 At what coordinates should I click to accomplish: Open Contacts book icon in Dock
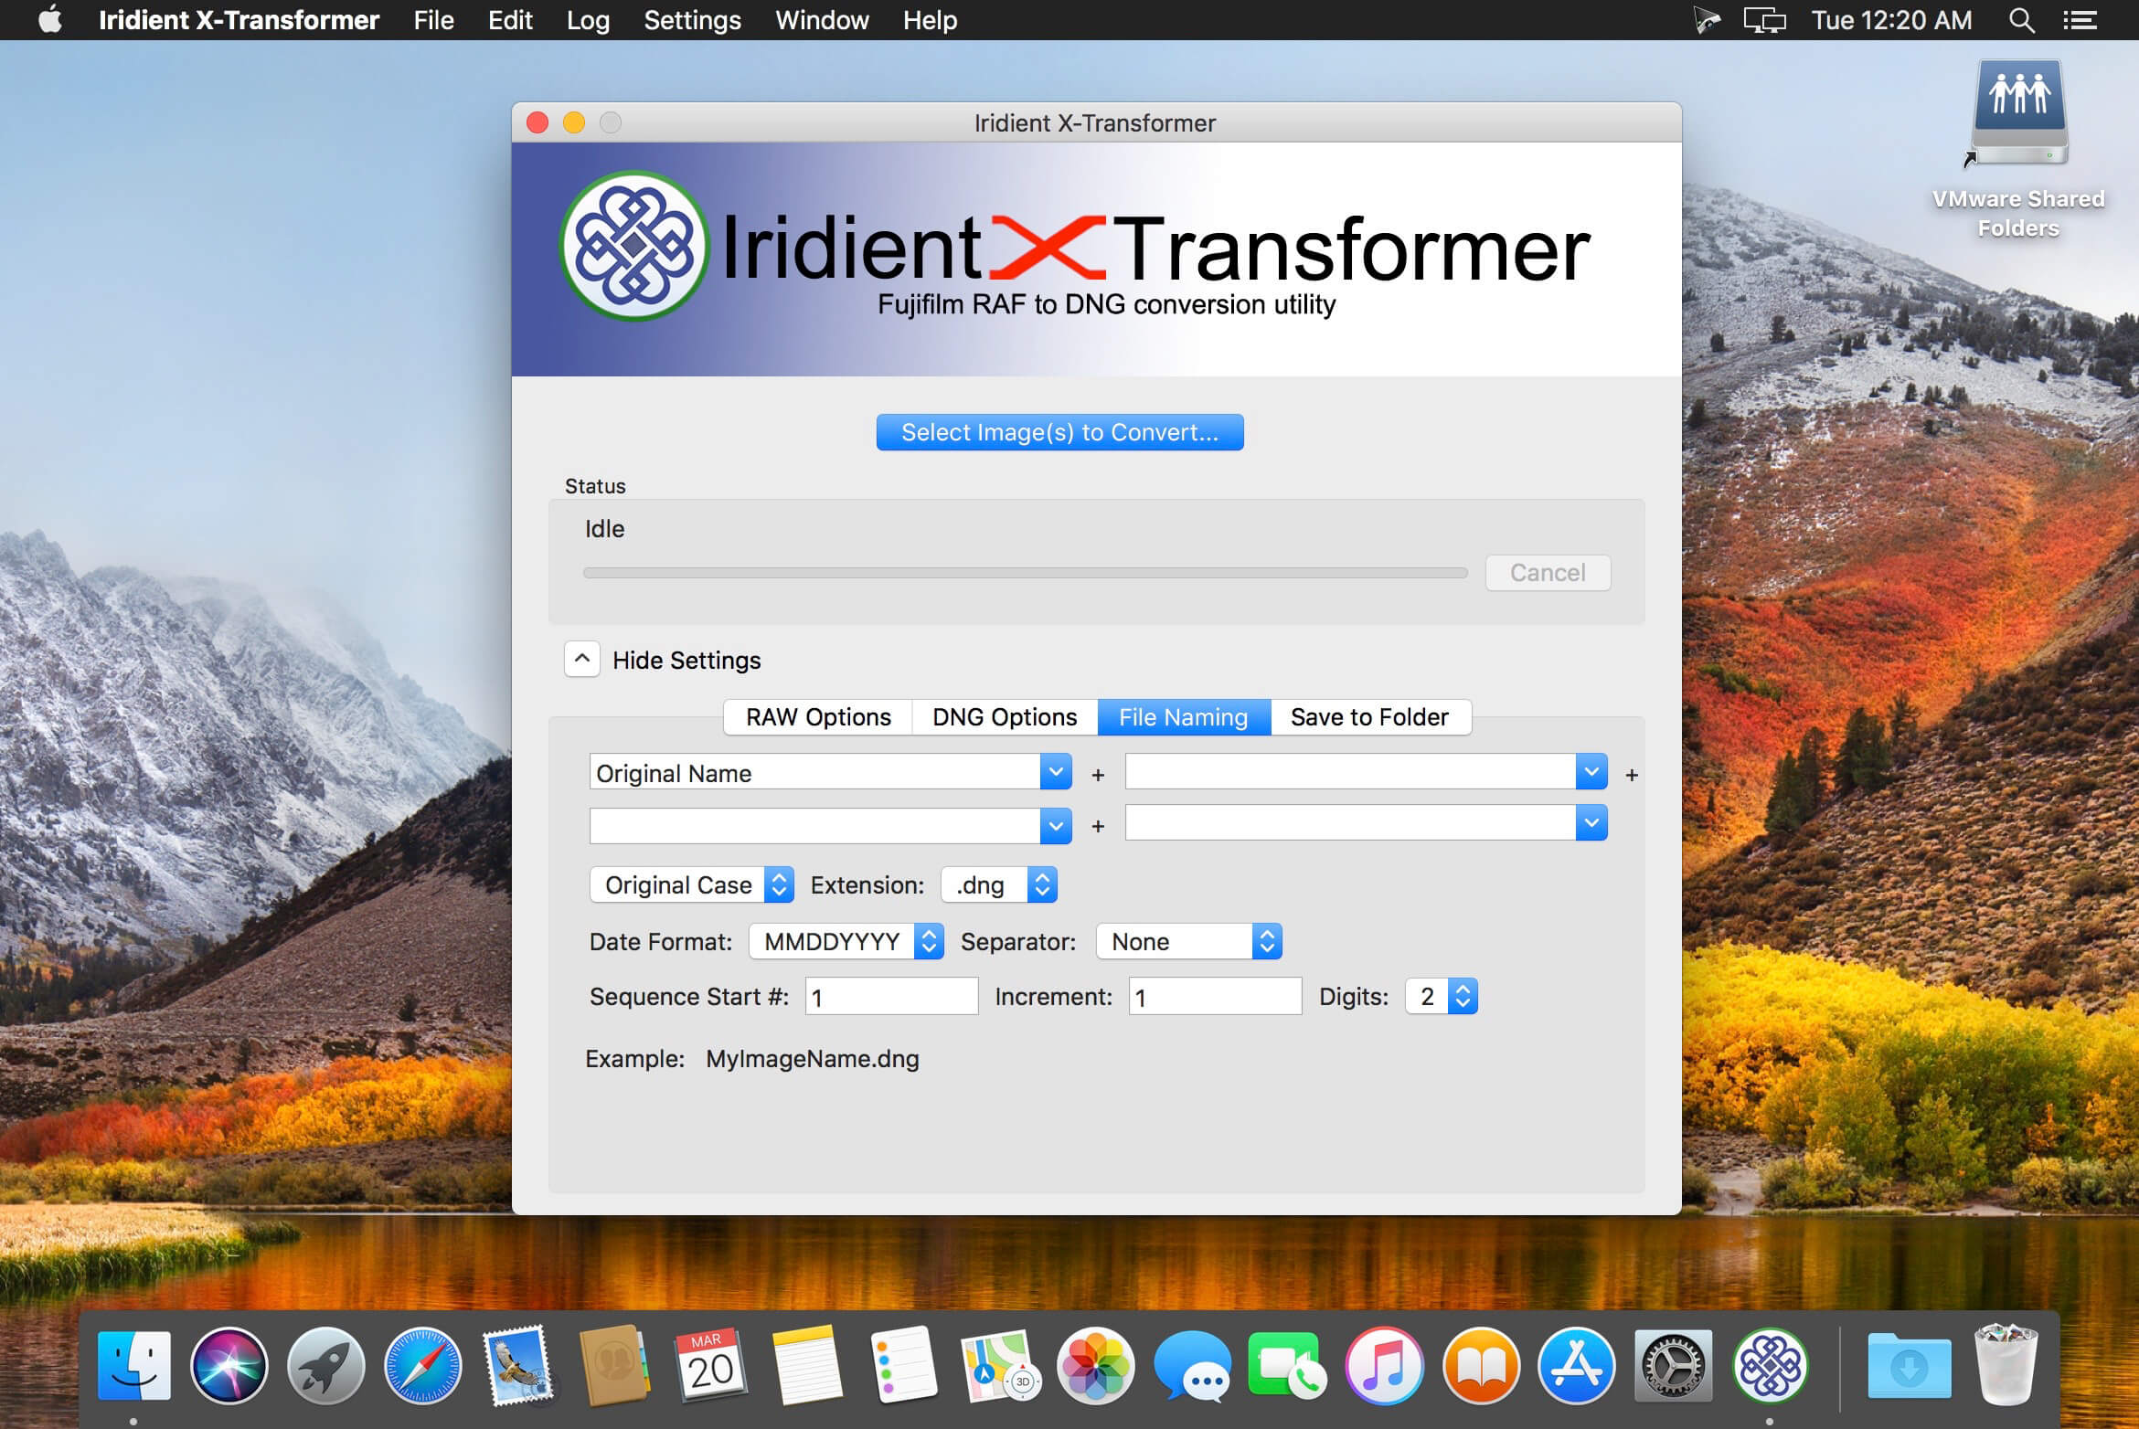(x=614, y=1366)
